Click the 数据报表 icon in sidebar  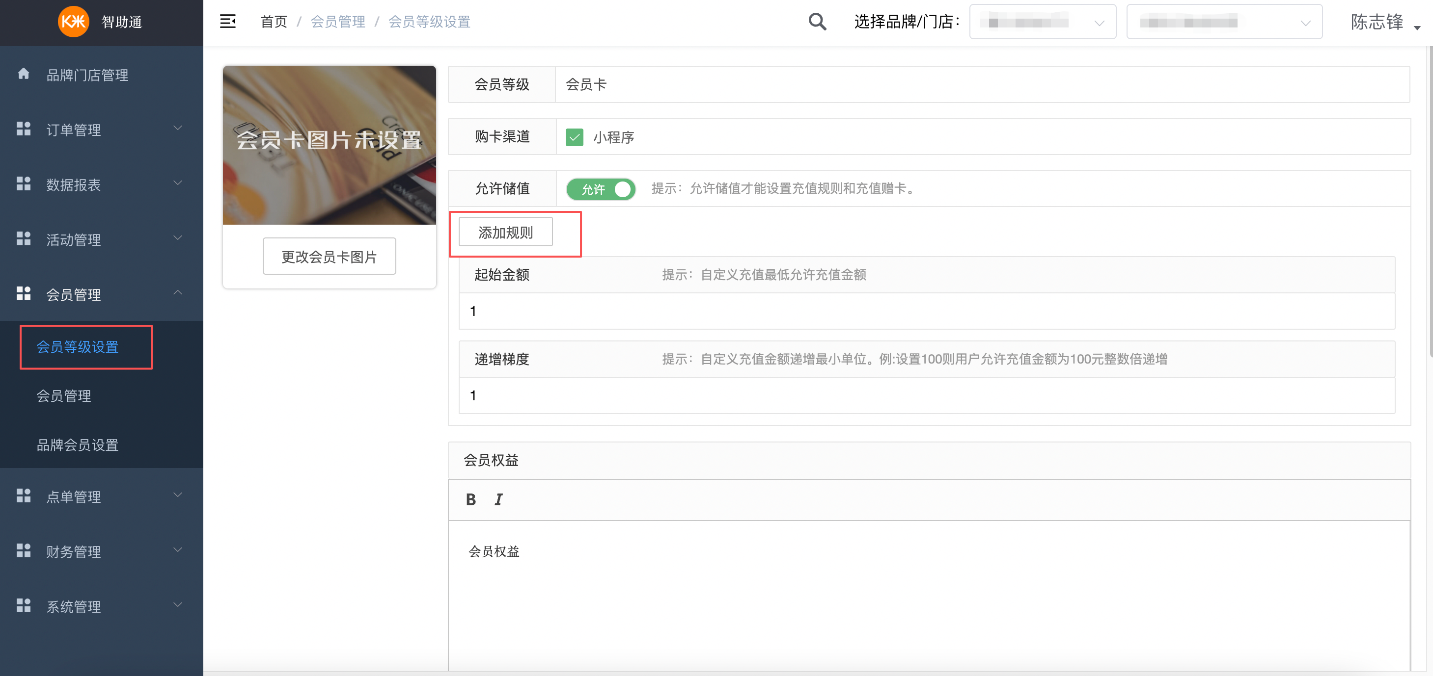(24, 183)
